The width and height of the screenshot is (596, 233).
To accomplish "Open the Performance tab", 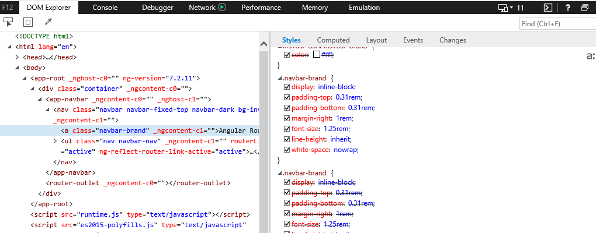I will click(x=261, y=8).
